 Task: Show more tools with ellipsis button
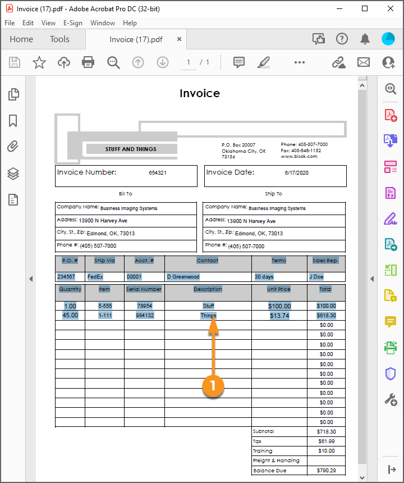coord(300,62)
